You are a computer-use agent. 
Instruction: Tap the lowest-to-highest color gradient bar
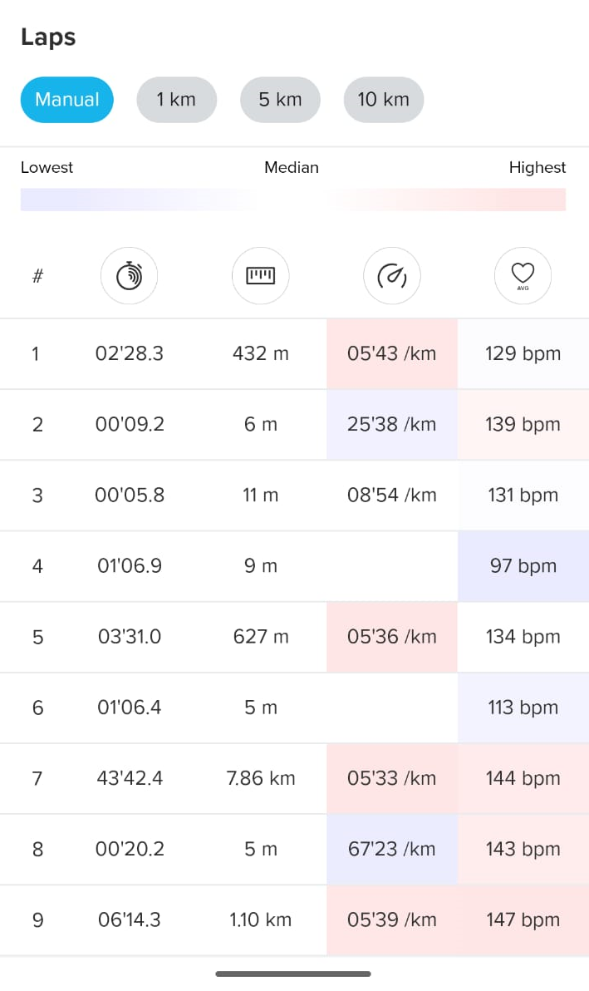(292, 200)
